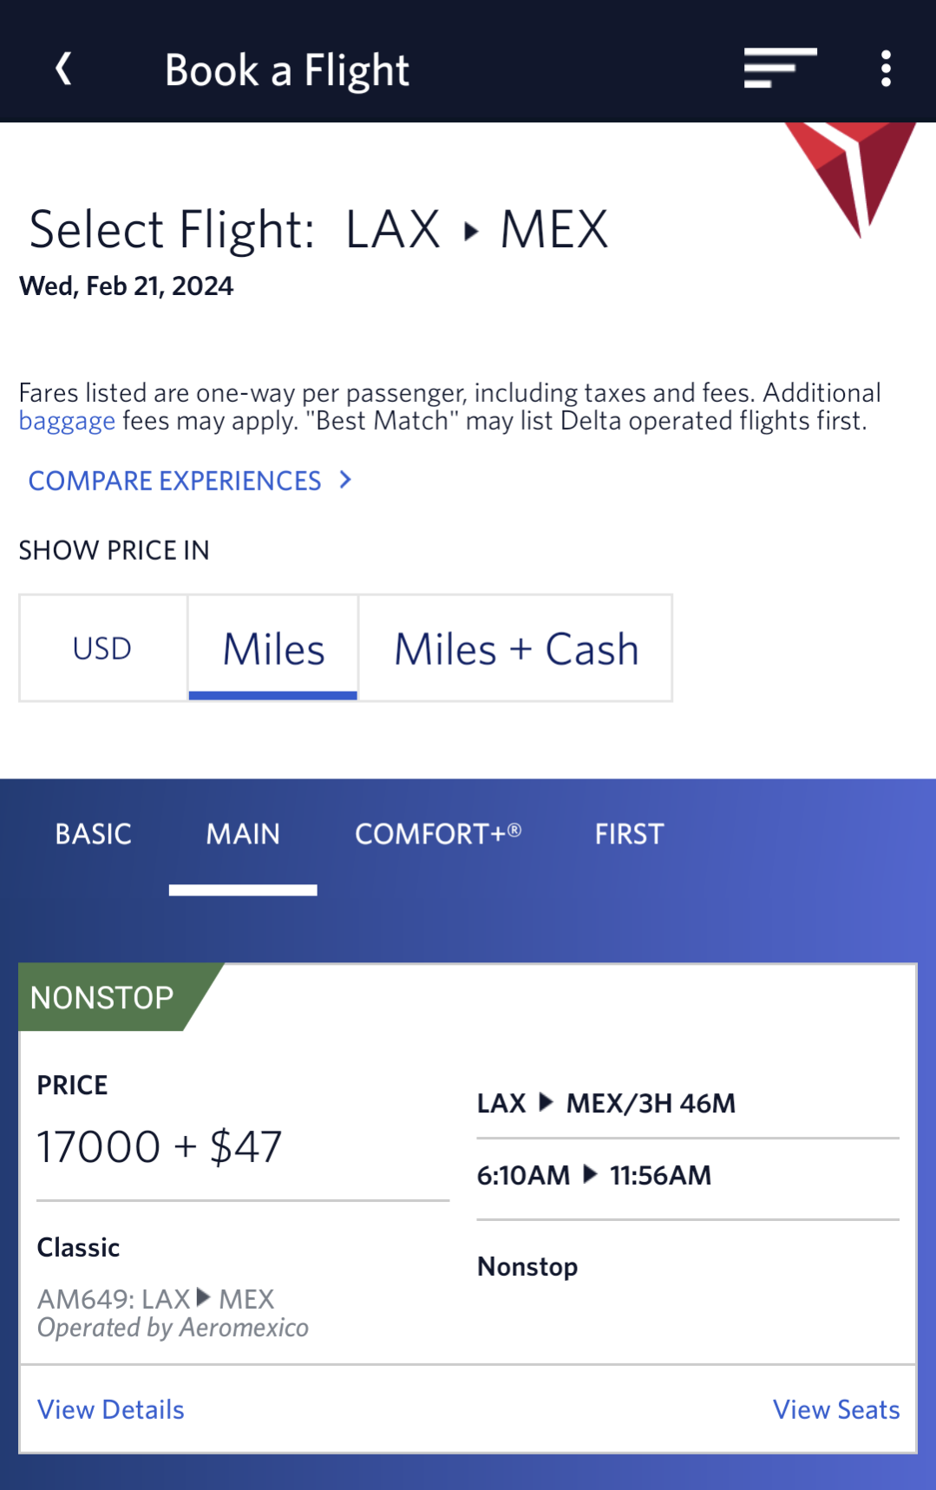Screen dimensions: 936x1490
Task: Select the 17000 + $47 price
Action: pos(160,1146)
